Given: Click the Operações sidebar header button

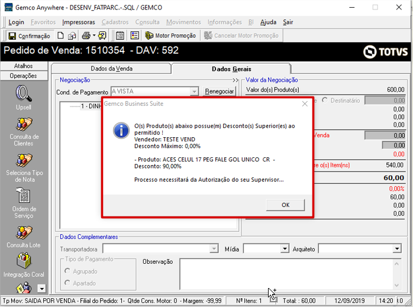Looking at the screenshot, I should click(x=24, y=76).
